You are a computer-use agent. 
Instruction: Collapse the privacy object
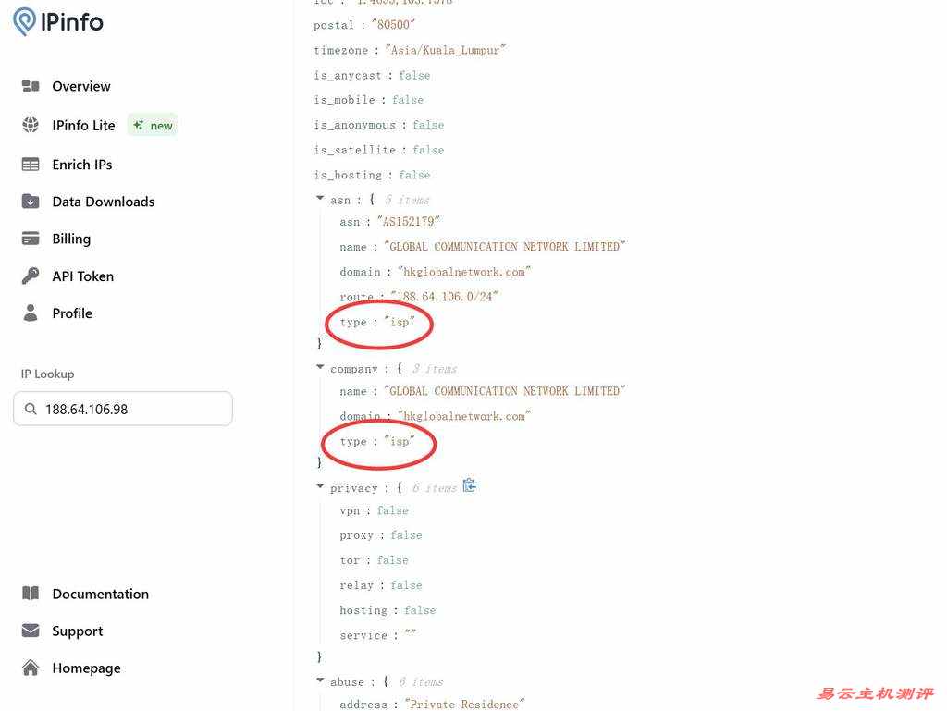(x=320, y=486)
